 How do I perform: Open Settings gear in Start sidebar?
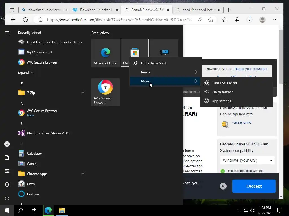point(7,184)
